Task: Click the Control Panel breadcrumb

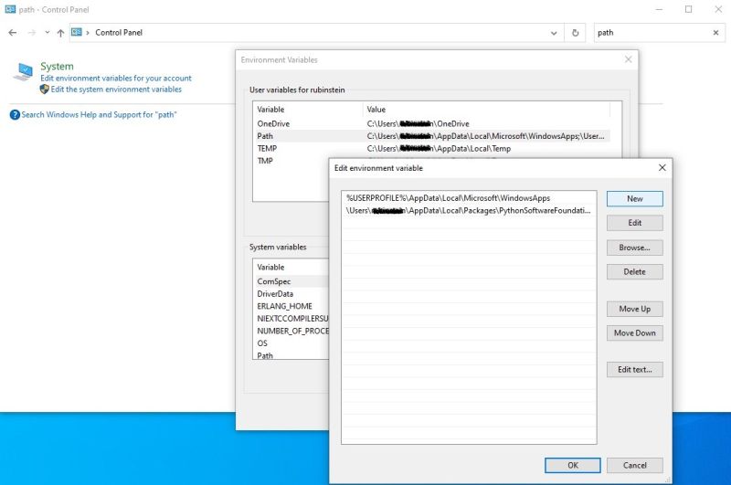Action: 119,33
